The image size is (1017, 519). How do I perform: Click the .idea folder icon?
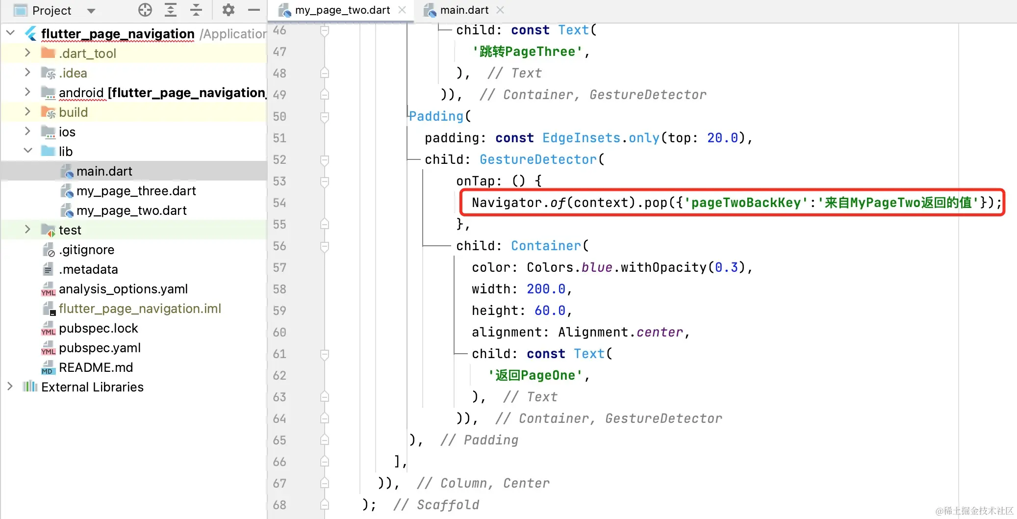48,73
